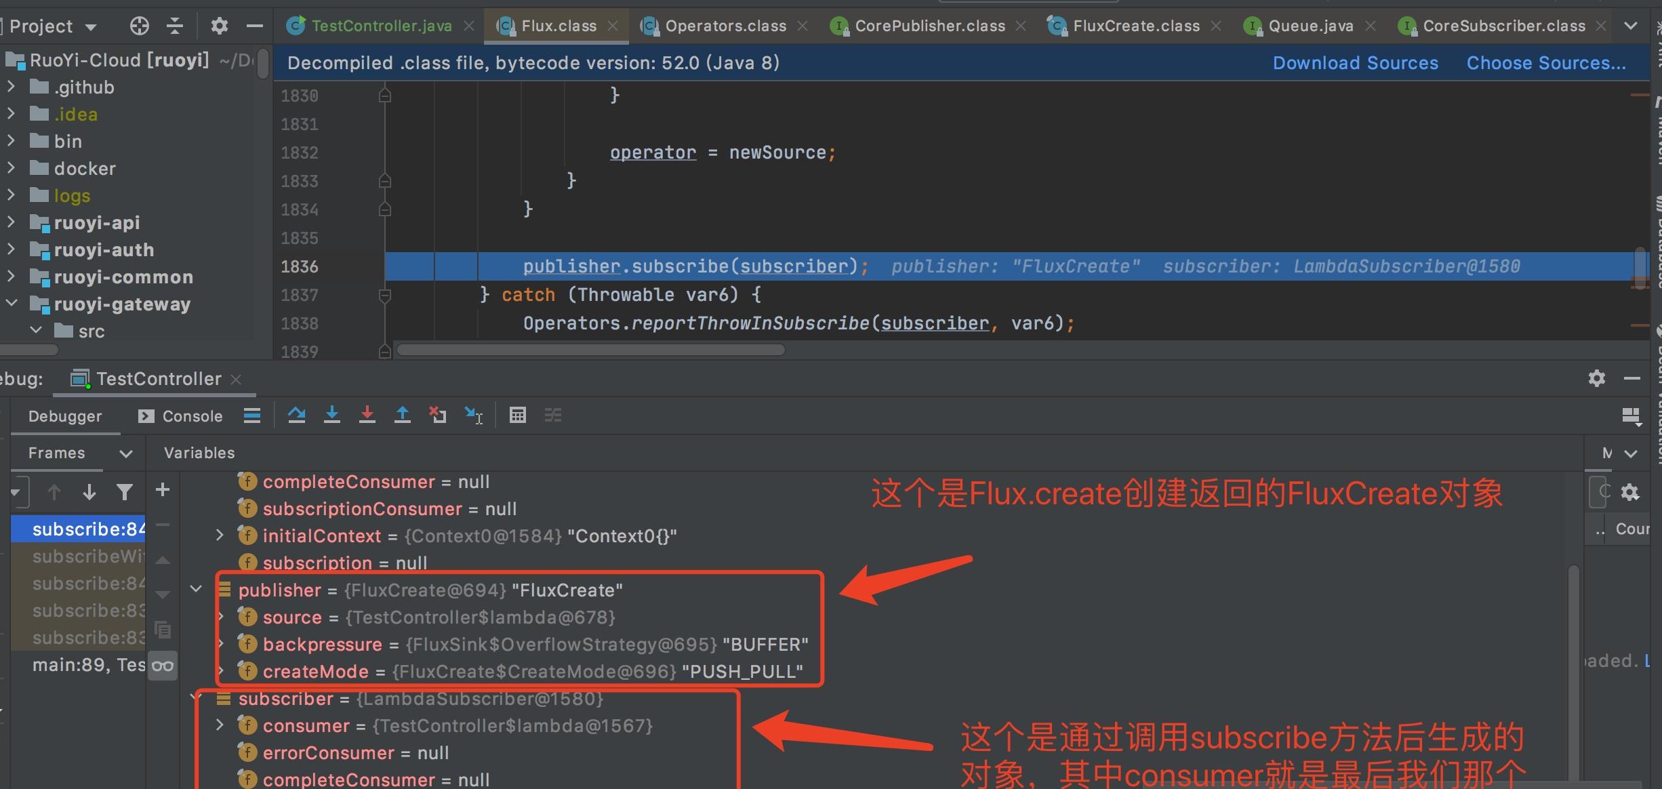Click the Step Out debugger icon
The height and width of the screenshot is (789, 1662).
(x=403, y=415)
